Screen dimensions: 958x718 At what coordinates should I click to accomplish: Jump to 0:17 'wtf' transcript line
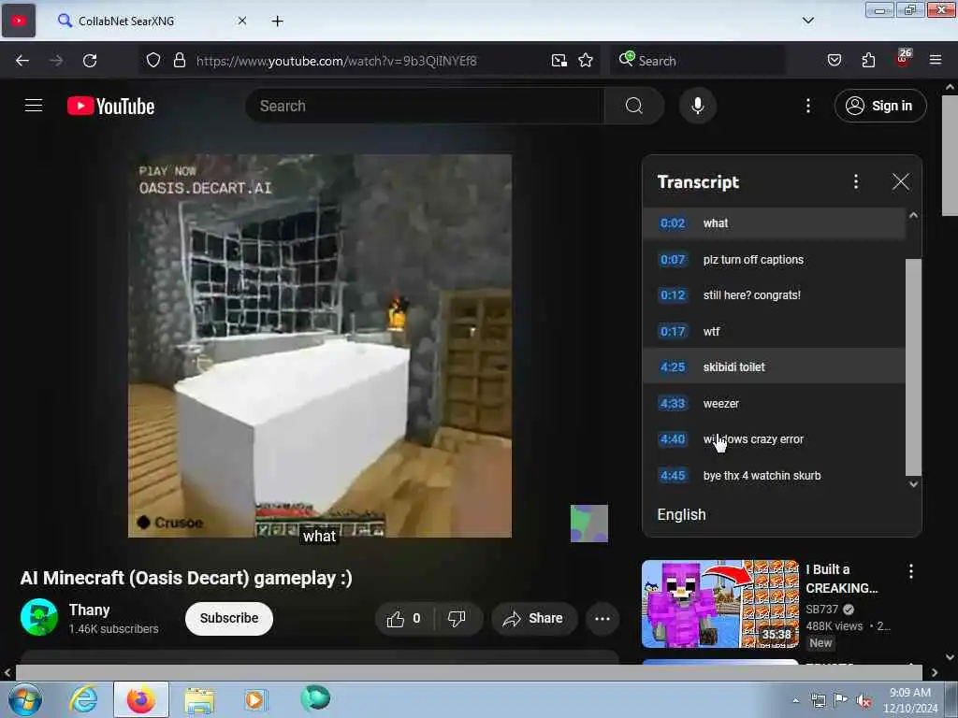(774, 332)
